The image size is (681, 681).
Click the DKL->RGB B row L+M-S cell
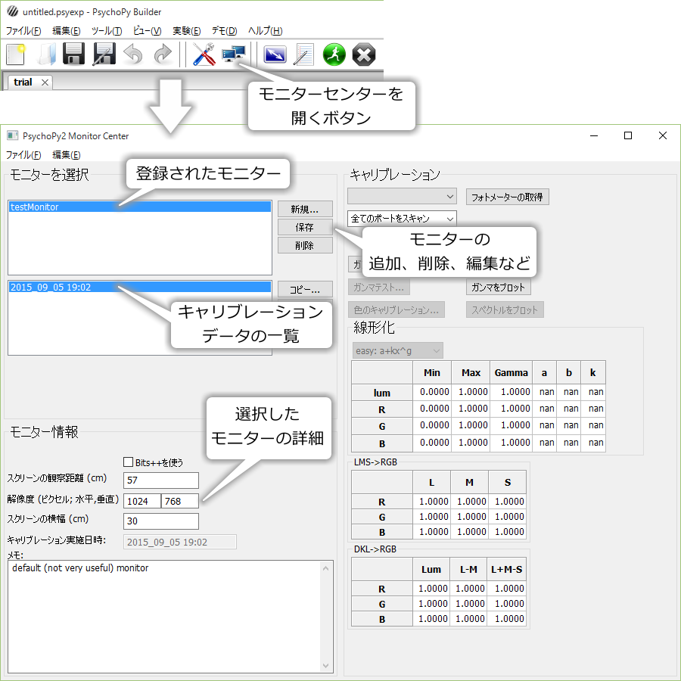click(x=507, y=618)
